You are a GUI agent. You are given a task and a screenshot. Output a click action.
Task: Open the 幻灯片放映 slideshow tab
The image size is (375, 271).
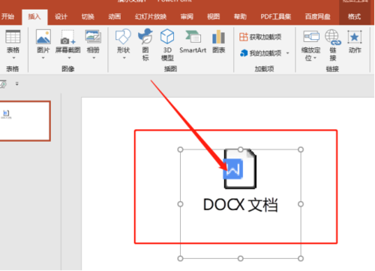coord(151,17)
